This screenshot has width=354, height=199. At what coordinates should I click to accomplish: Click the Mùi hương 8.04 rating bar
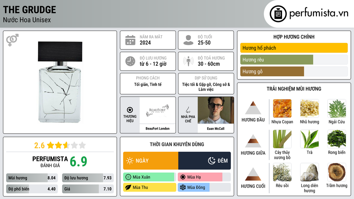[32, 178]
